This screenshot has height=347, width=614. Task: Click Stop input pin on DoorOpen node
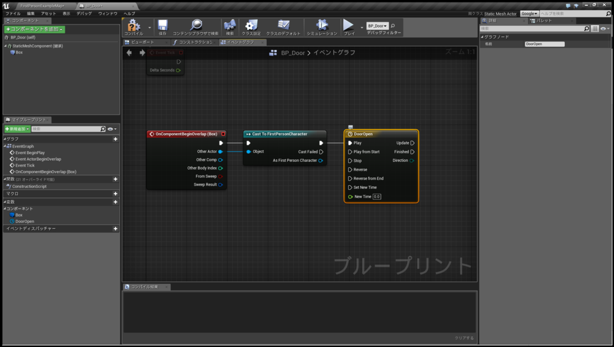click(x=350, y=161)
